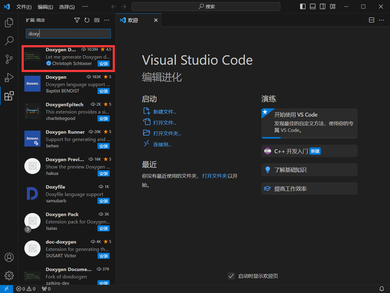Open Source Control view in activity bar
The image size is (390, 293).
[x=9, y=59]
